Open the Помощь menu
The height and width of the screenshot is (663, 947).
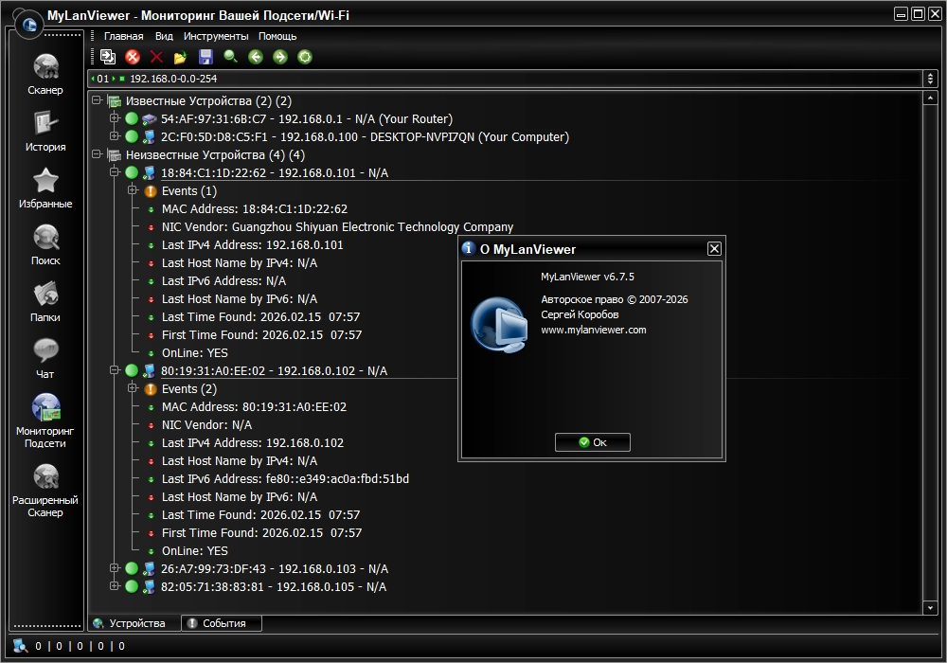[x=277, y=36]
